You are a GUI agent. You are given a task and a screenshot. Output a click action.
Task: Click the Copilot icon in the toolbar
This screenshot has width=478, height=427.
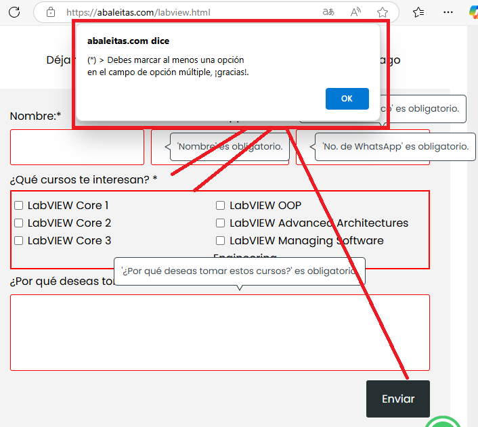(x=474, y=12)
